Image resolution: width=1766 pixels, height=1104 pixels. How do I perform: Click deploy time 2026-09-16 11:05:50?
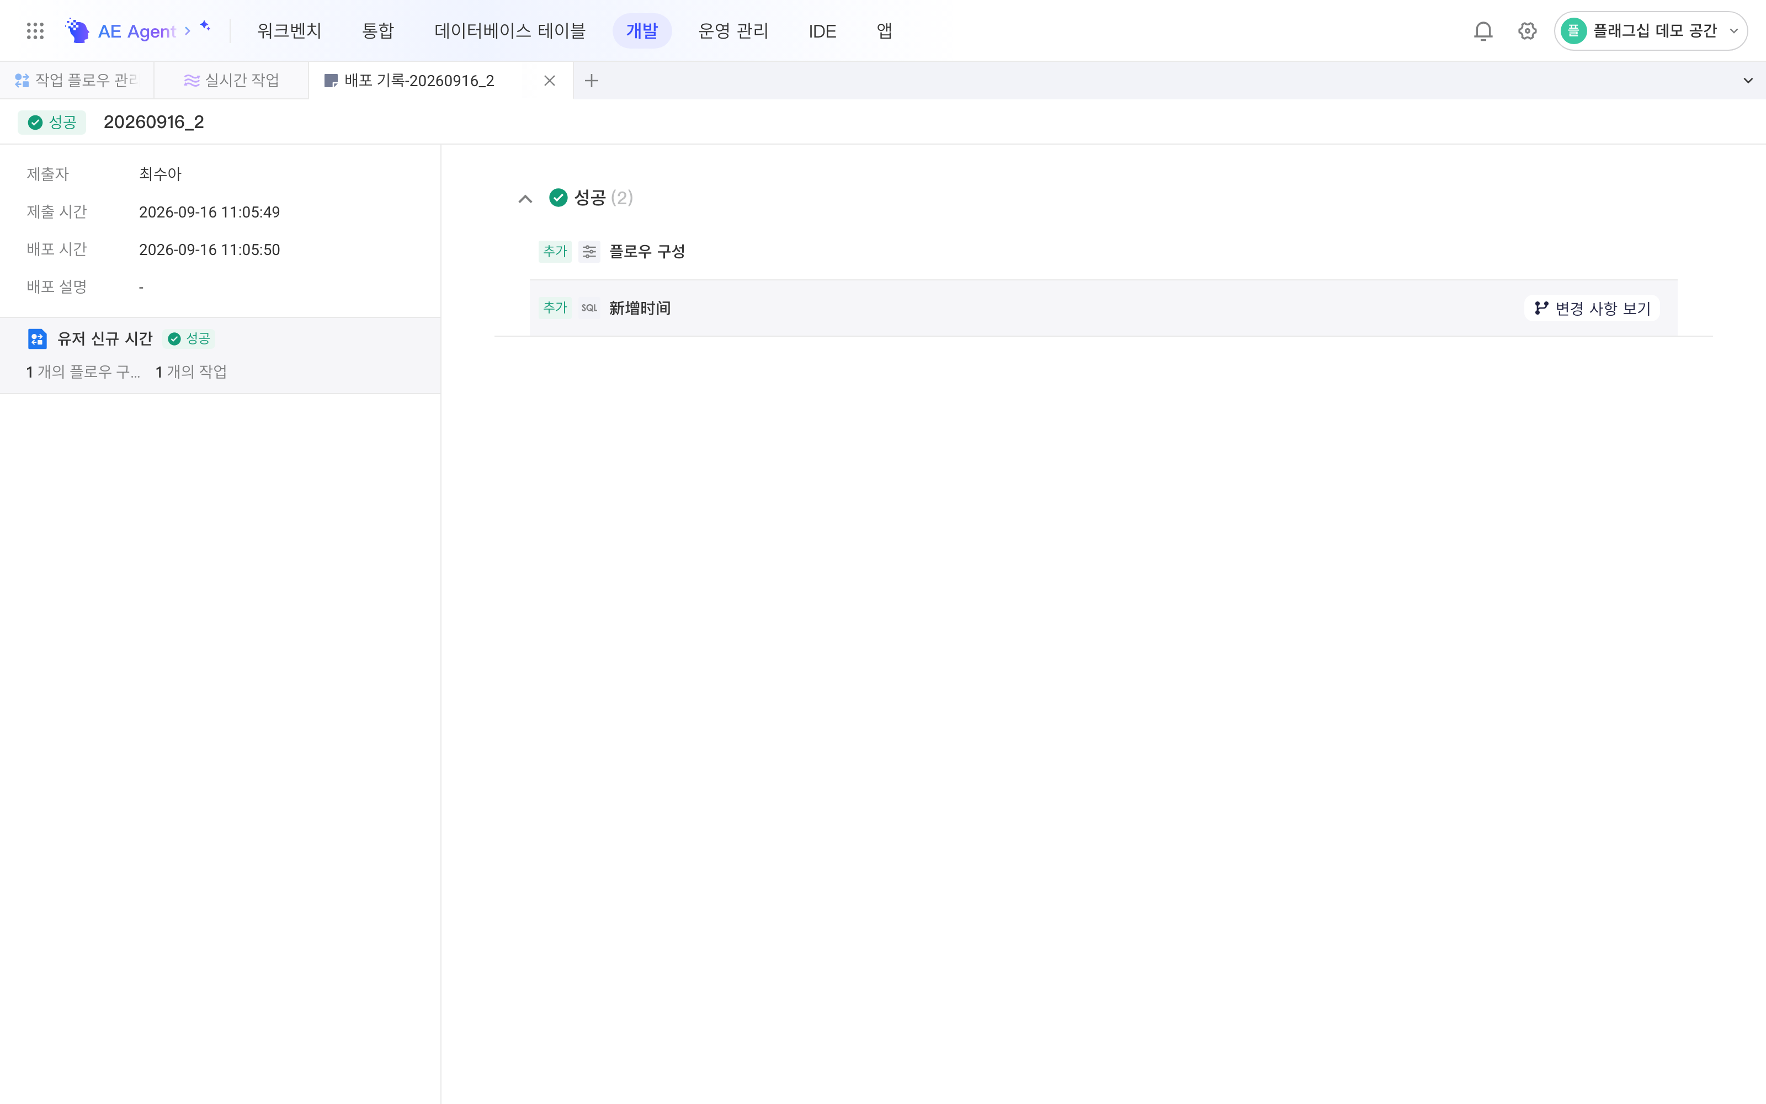(x=210, y=250)
